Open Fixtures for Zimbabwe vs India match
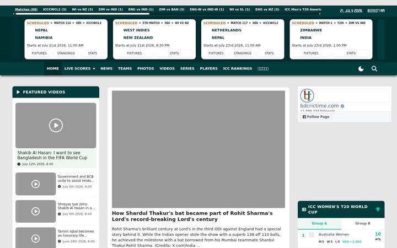The width and height of the screenshot is (397, 248). pyautogui.click(x=311, y=53)
